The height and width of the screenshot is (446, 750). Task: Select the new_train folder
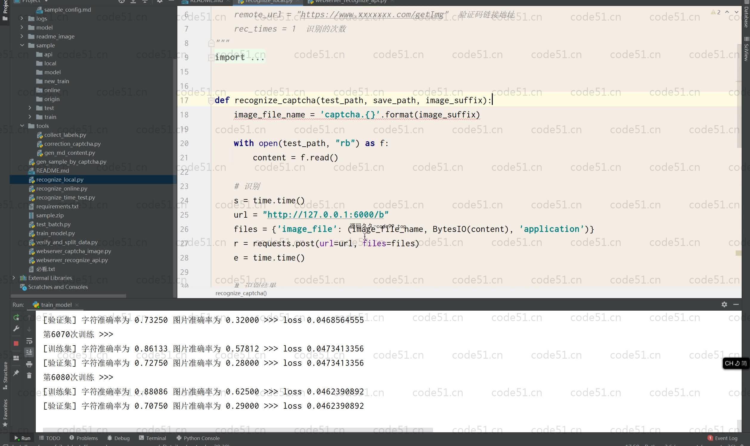coord(57,81)
